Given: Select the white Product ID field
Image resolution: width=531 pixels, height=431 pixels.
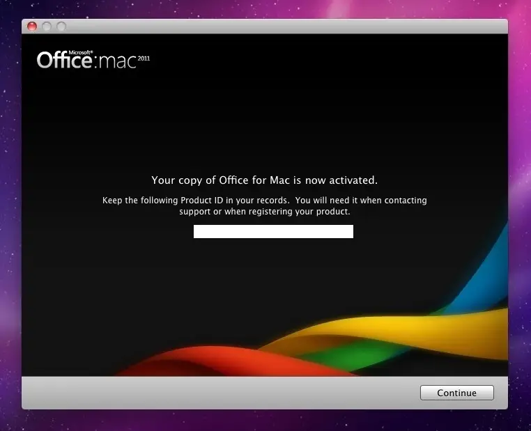Looking at the screenshot, I should click(273, 231).
